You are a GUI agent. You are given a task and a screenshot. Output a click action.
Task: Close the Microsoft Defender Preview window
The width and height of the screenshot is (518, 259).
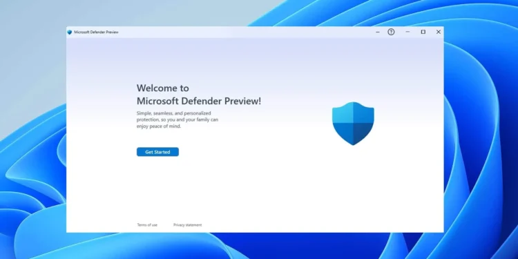439,32
